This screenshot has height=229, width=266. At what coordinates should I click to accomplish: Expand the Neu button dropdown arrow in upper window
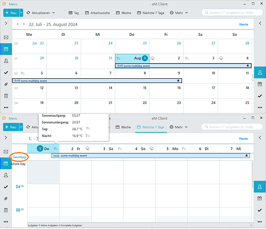pos(22,13)
